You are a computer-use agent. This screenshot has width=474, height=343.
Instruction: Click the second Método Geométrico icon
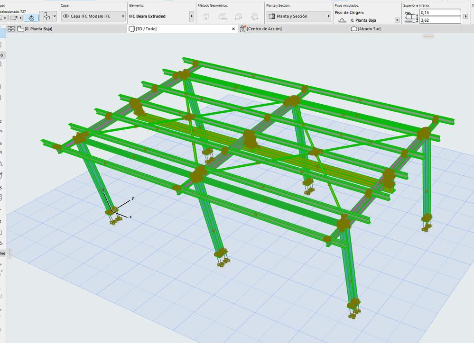coord(223,17)
